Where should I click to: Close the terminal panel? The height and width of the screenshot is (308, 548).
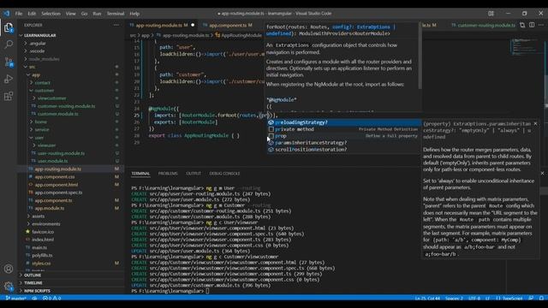click(542, 173)
